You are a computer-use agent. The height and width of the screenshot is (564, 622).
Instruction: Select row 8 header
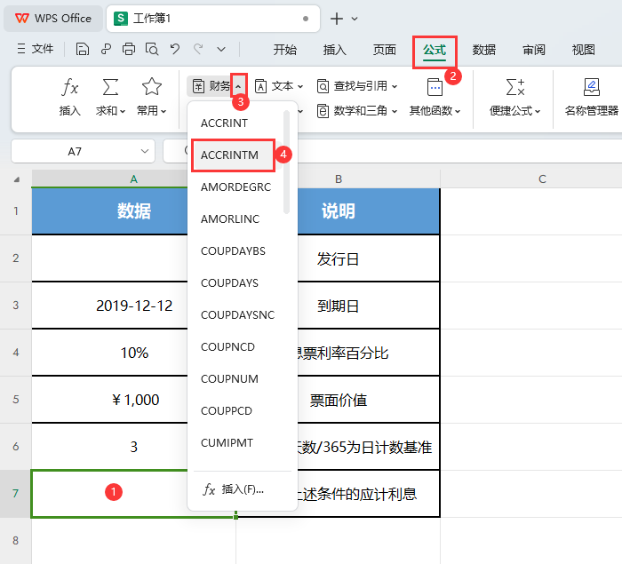15,541
